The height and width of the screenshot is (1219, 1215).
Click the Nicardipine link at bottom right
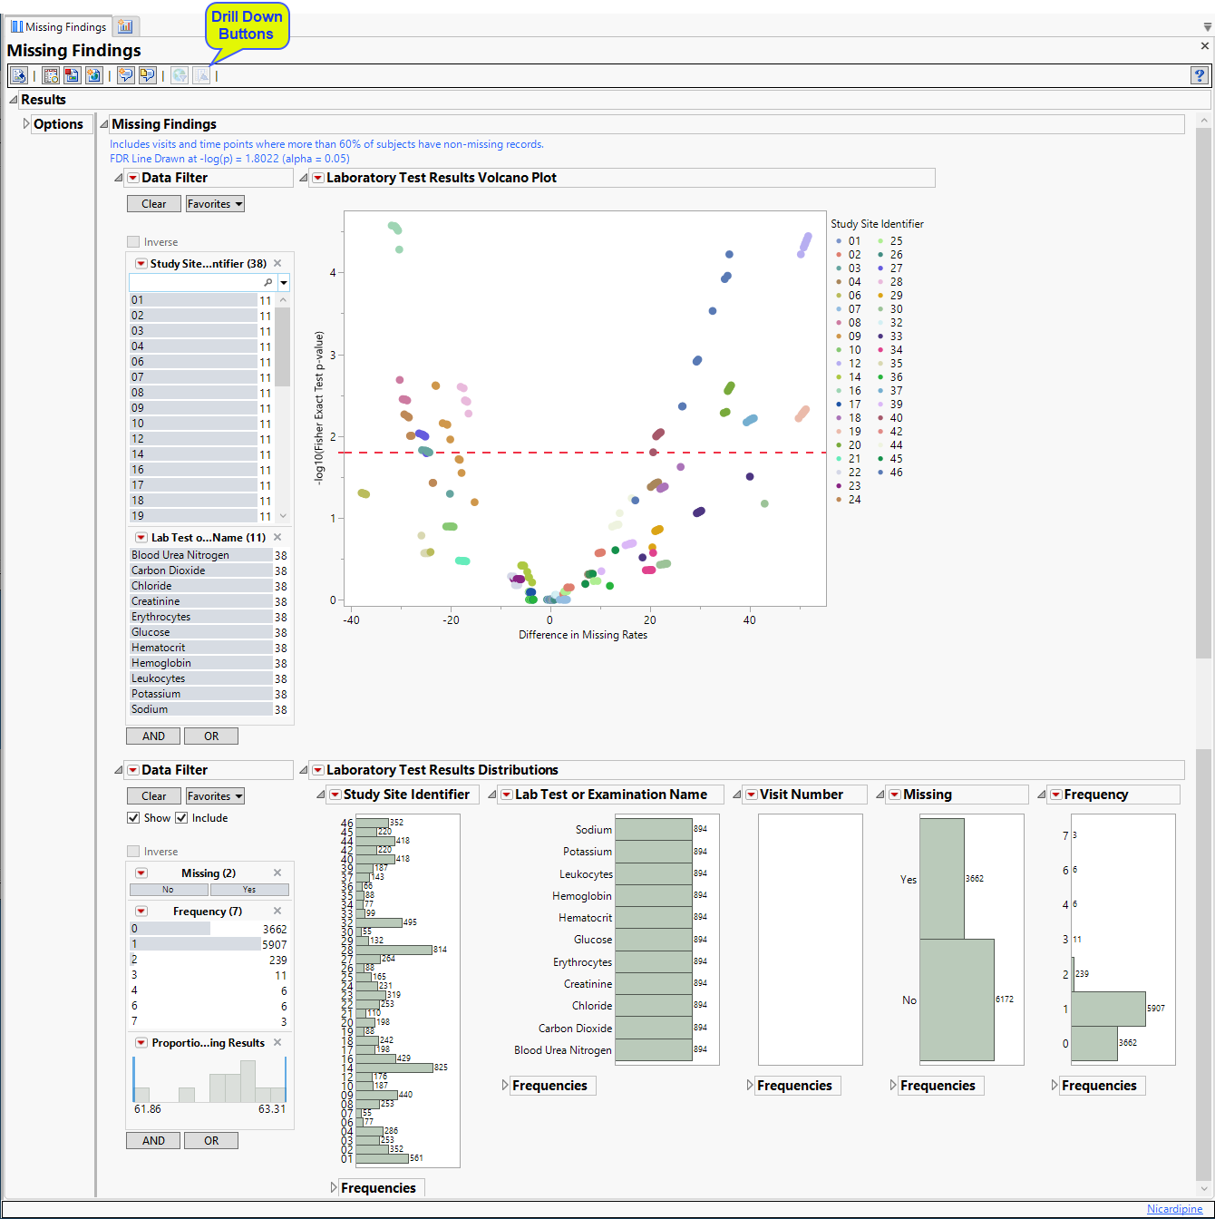(x=1174, y=1209)
